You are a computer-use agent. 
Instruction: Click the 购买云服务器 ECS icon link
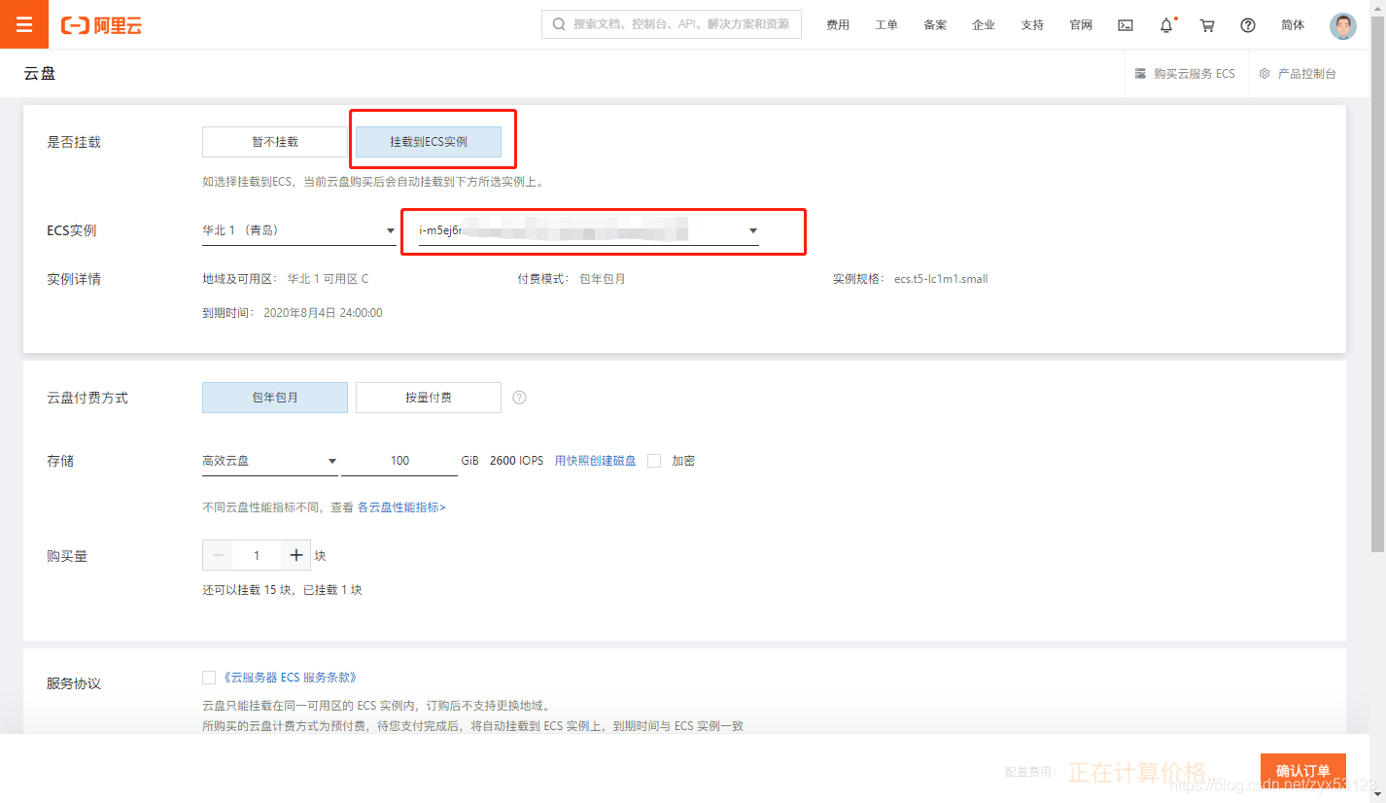1140,74
